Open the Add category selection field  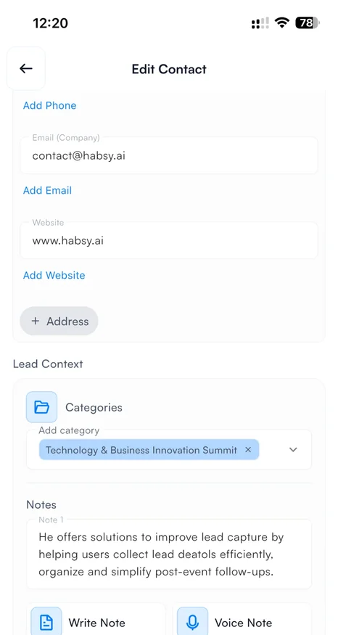169,449
